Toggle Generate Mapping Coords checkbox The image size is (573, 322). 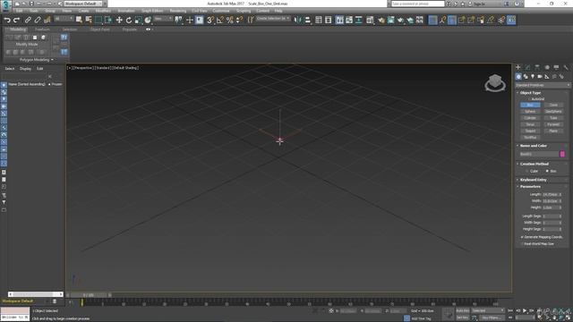click(522, 237)
